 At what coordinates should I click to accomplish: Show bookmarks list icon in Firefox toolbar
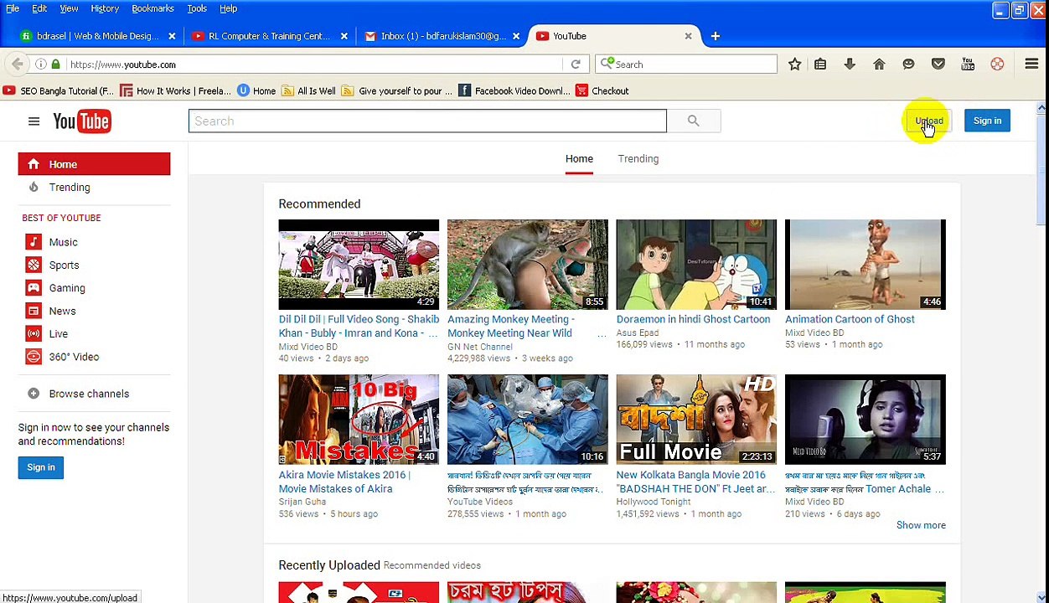(820, 64)
